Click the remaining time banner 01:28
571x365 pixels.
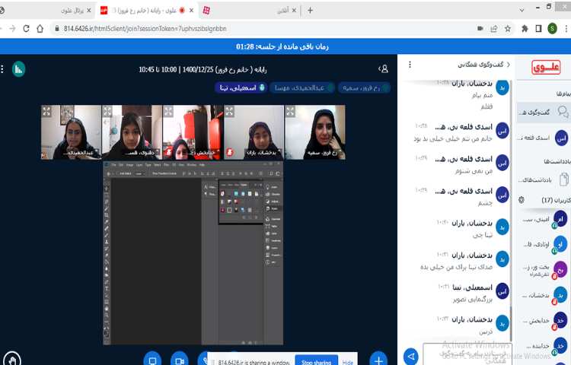282,46
